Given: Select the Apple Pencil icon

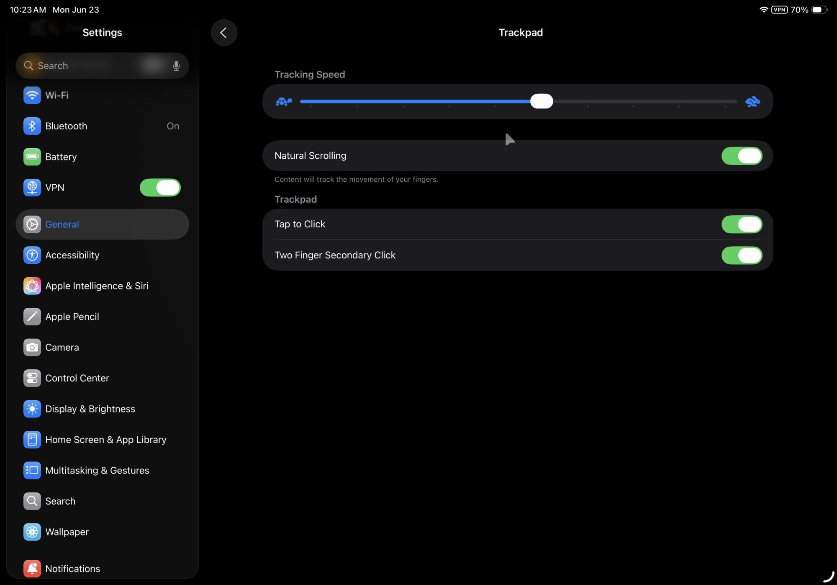Looking at the screenshot, I should tap(32, 317).
